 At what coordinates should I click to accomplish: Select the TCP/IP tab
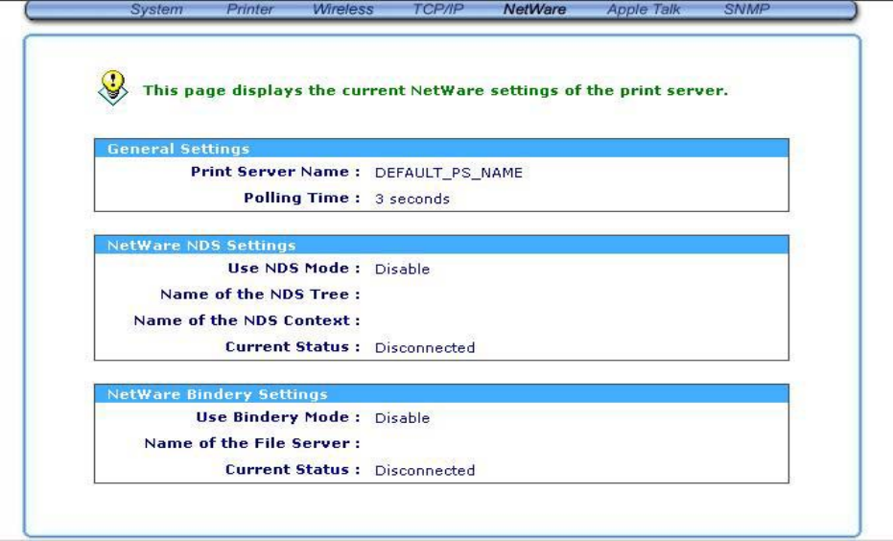pyautogui.click(x=438, y=10)
